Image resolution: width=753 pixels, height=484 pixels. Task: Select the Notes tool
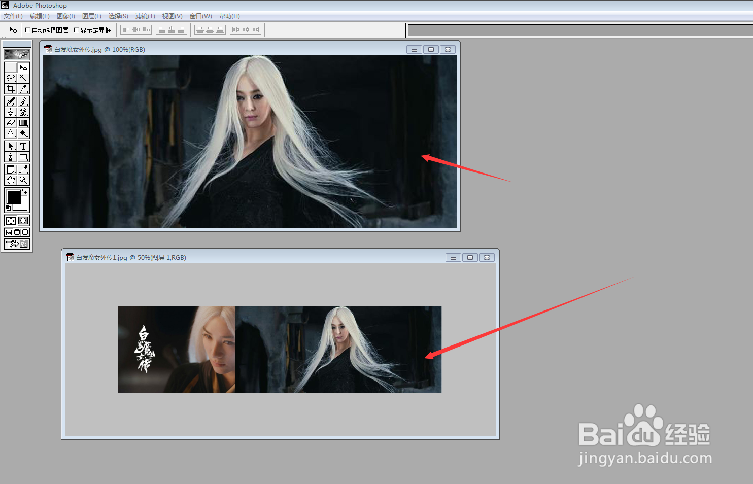(x=11, y=169)
